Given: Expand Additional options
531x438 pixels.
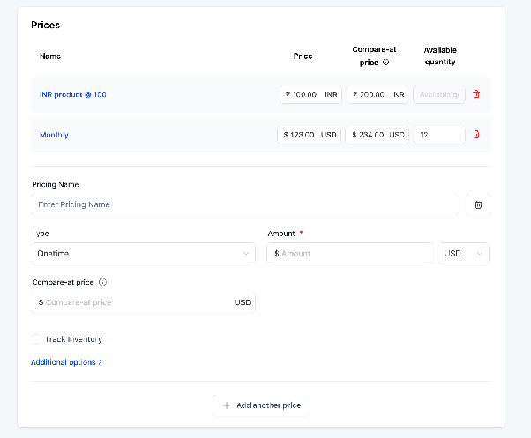Looking at the screenshot, I should point(66,362).
